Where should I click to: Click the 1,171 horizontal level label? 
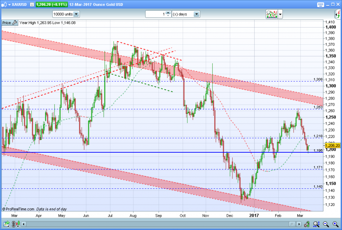point(318,167)
